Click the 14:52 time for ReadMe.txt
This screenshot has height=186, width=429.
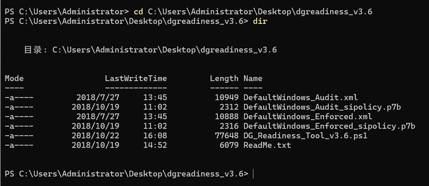[x=155, y=145]
